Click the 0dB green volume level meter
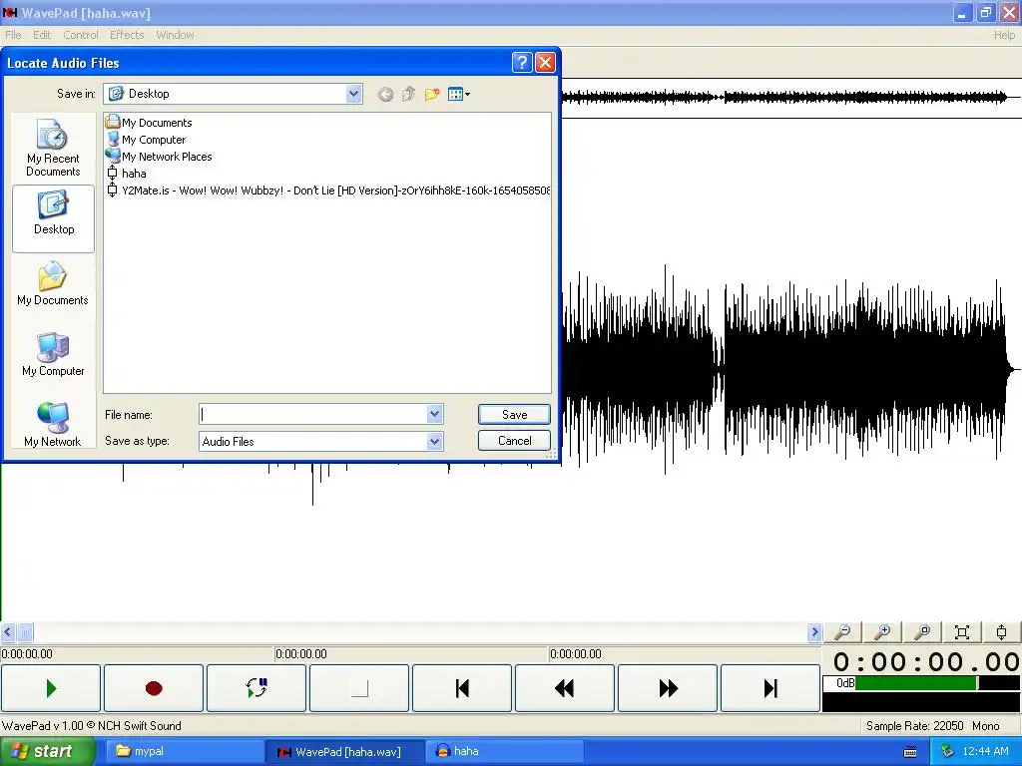 coord(921,682)
